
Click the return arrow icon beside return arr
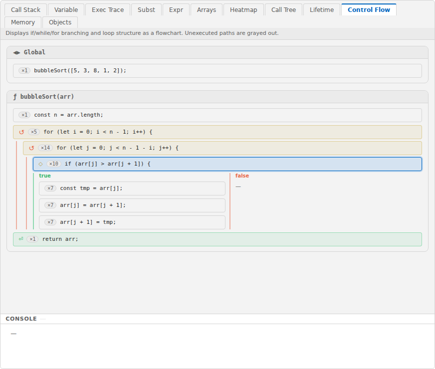click(21, 239)
